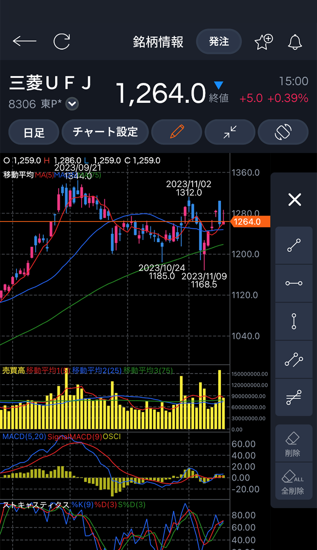Image resolution: width=317 pixels, height=550 pixels.
Task: Toggle the orange pencil drawing mode
Action: point(177,132)
